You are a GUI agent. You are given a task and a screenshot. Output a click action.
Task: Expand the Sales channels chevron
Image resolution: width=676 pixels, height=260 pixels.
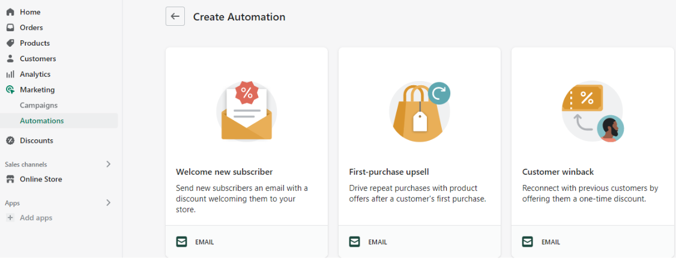(108, 164)
